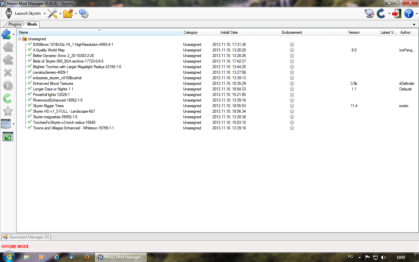Expand the Tools dropdown arrow
Image resolution: width=419 pixels, height=262 pixels.
(60, 13)
